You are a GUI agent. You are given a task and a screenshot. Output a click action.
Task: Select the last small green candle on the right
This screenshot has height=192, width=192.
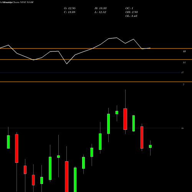coord(150,146)
